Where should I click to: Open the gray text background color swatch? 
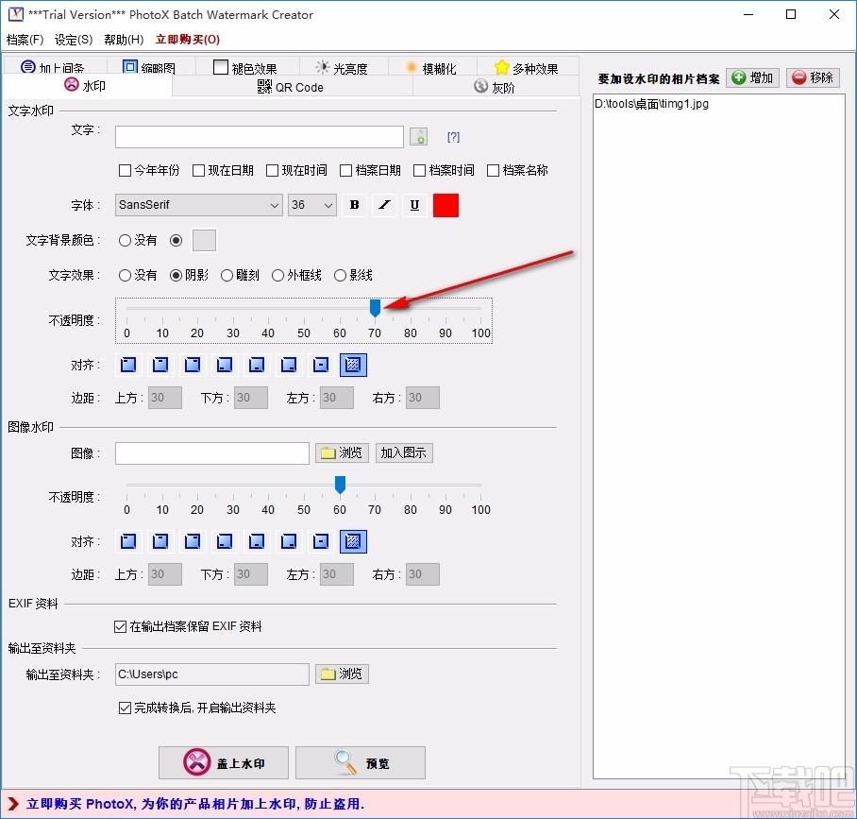coord(205,240)
